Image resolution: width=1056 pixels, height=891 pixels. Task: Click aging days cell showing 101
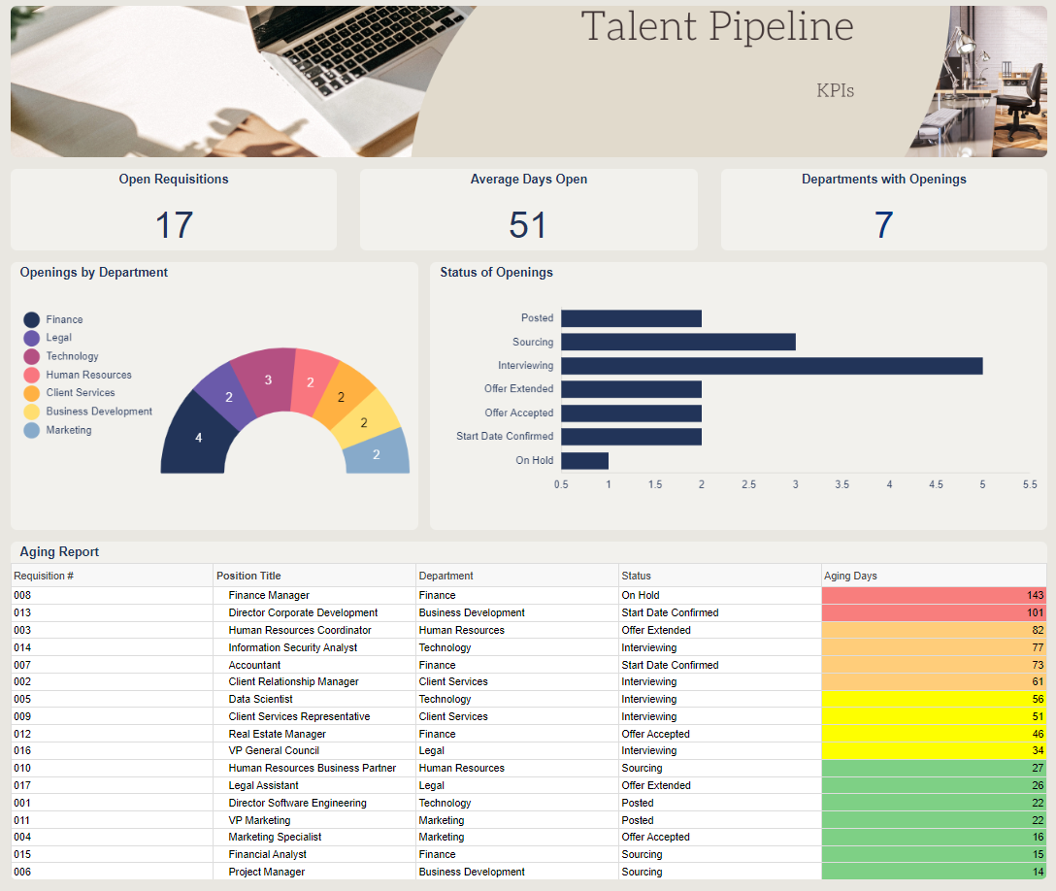coord(934,612)
